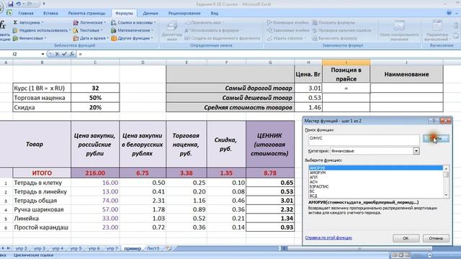
Task: Open Недавно использовались functions list
Action: [41, 30]
